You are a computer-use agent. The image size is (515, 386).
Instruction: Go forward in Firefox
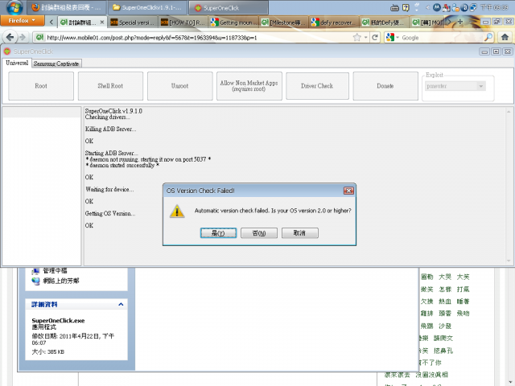pyautogui.click(x=23, y=37)
